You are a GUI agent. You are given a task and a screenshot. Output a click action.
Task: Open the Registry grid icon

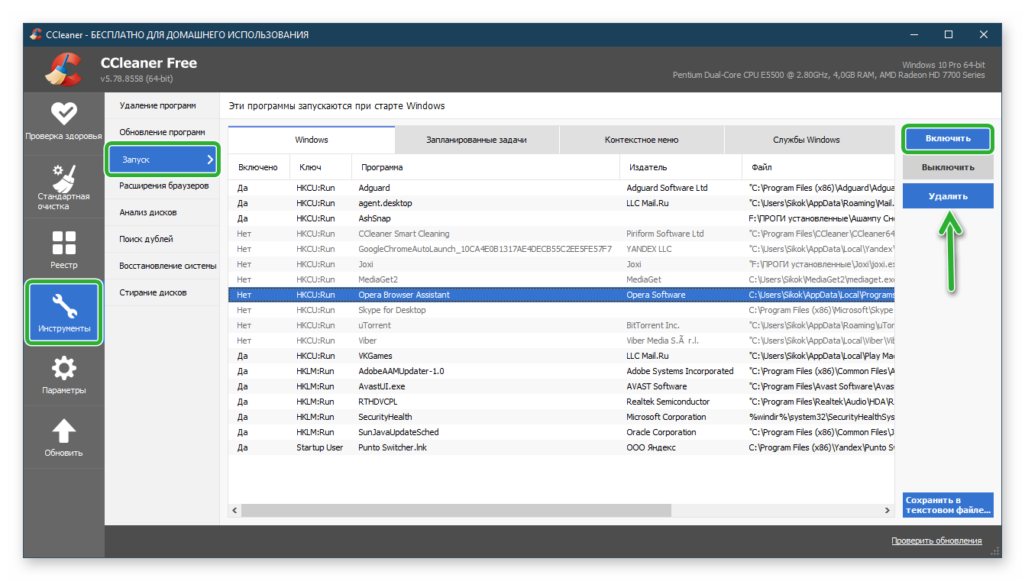tap(63, 243)
